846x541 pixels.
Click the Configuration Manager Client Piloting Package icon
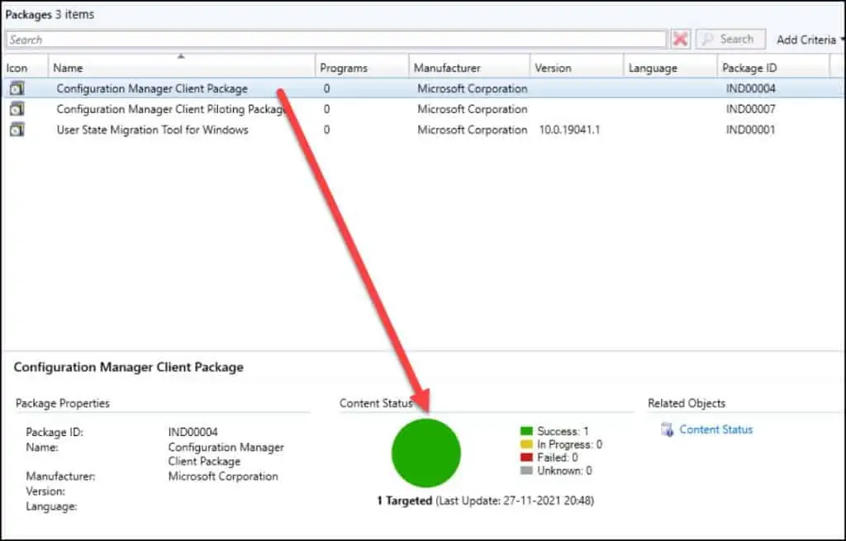coord(17,109)
